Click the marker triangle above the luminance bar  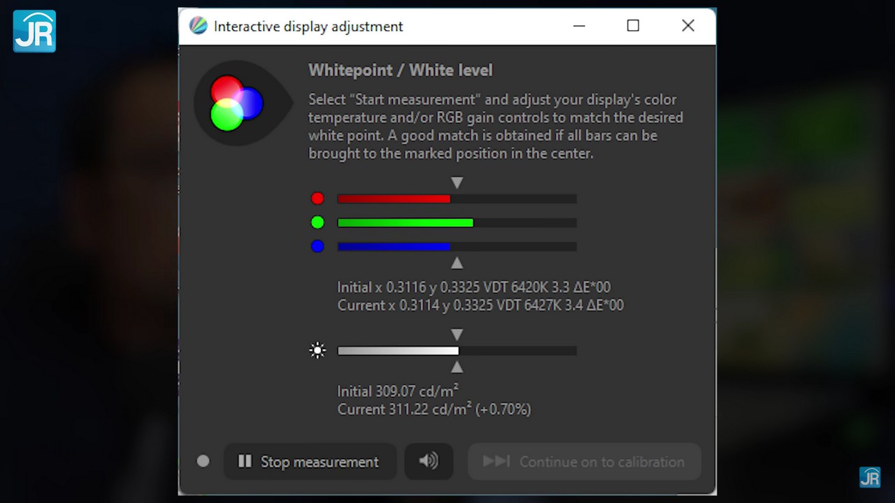click(457, 335)
